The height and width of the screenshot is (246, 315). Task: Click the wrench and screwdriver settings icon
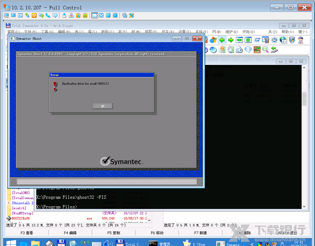click(x=132, y=15)
